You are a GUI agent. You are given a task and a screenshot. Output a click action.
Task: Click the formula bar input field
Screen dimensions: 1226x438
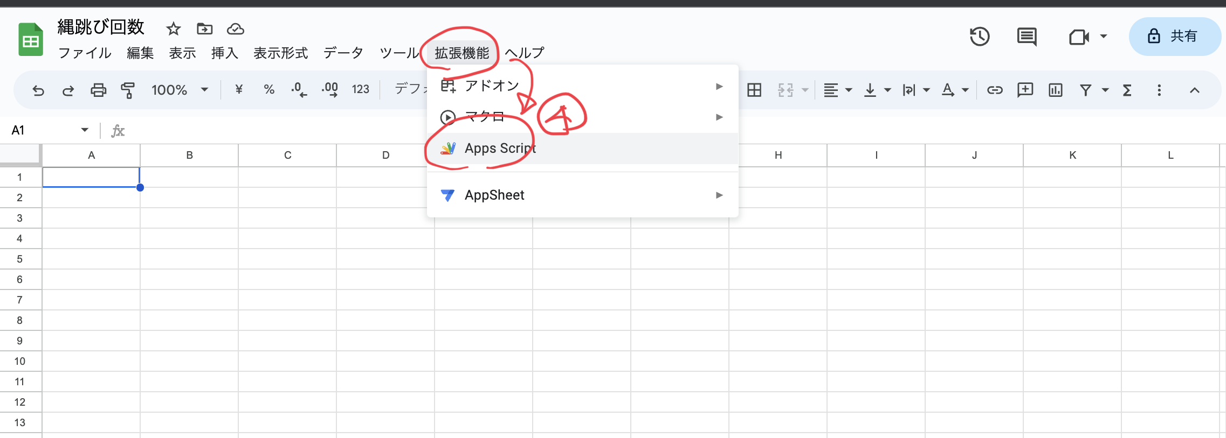(647, 130)
